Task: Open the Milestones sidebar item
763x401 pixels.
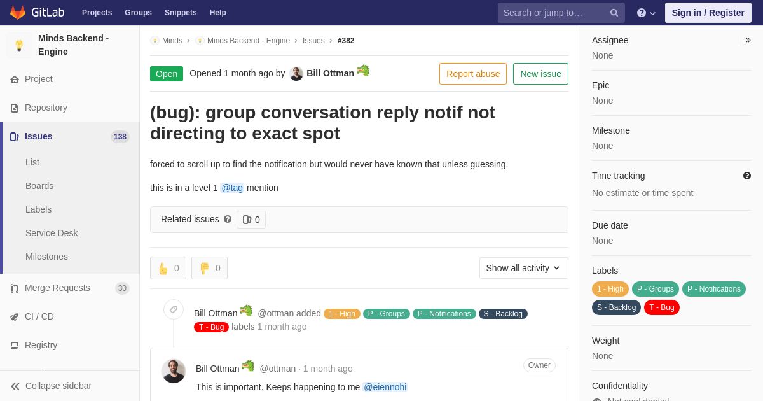Action: point(46,257)
